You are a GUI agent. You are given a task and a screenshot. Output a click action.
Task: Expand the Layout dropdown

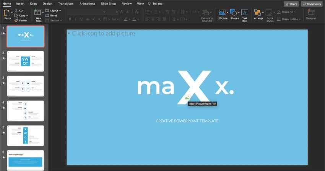(60, 11)
